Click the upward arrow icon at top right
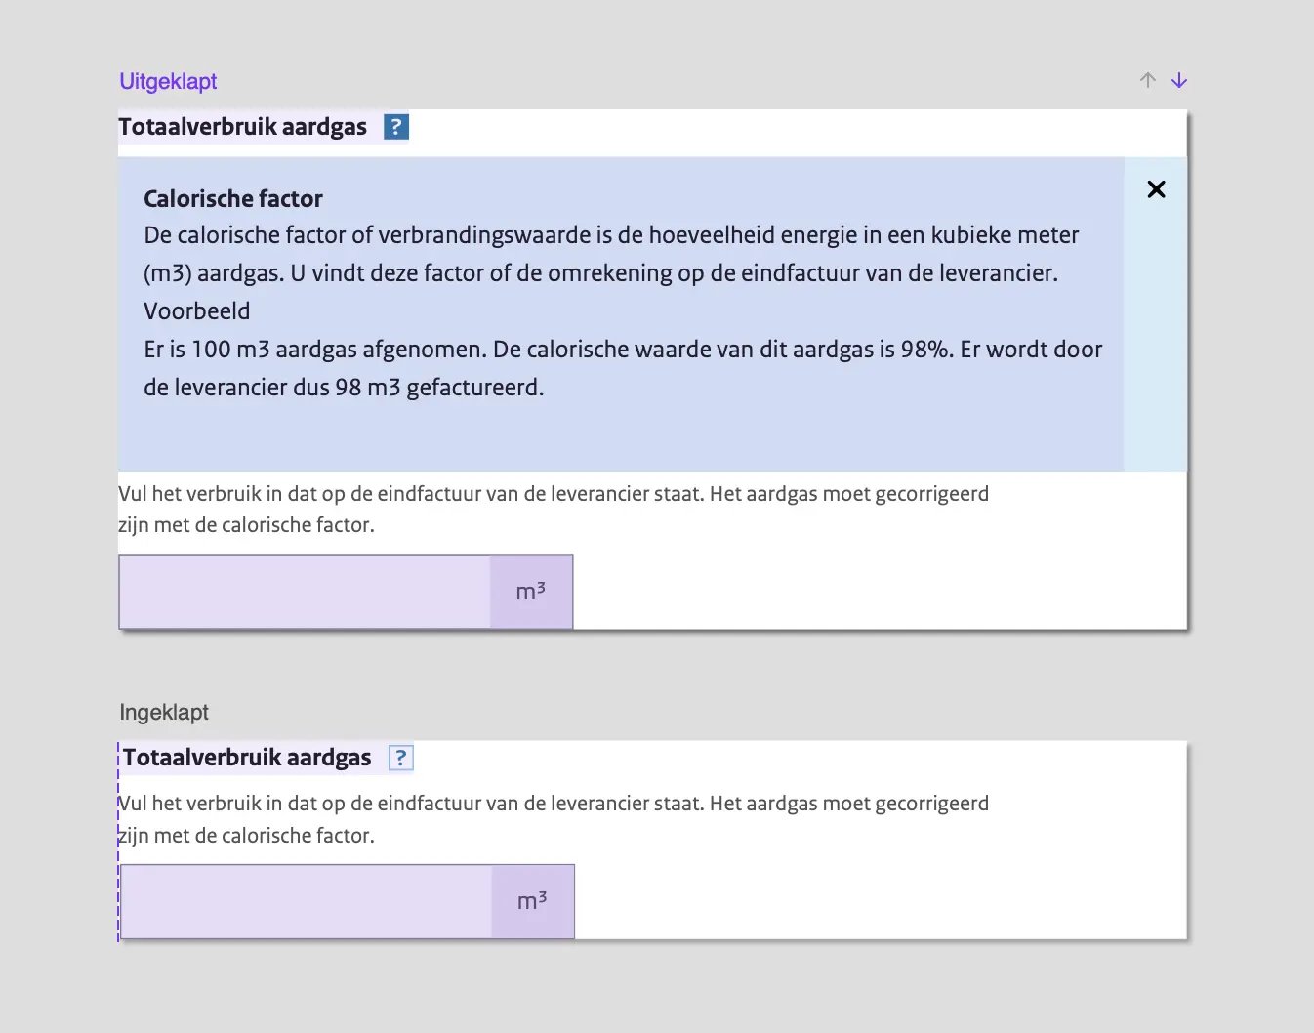Viewport: 1314px width, 1033px height. 1147,80
